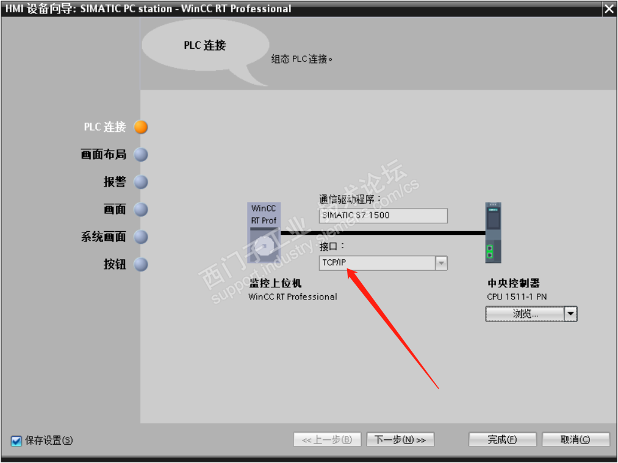
Task: Click the TCP/IP interface combo box
Action: [x=383, y=263]
